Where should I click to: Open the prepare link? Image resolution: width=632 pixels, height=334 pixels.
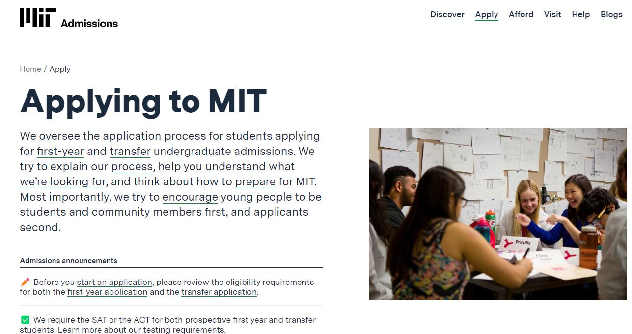255,181
